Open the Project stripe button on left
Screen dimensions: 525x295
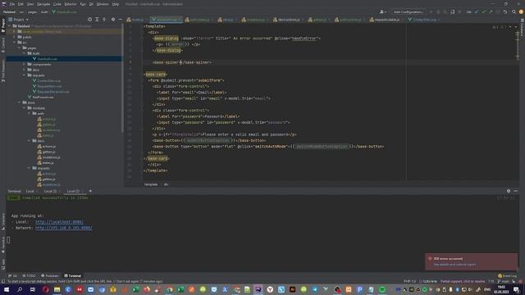3,25
